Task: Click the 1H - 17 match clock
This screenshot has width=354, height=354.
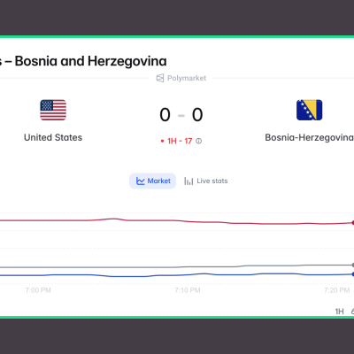Action: point(180,142)
